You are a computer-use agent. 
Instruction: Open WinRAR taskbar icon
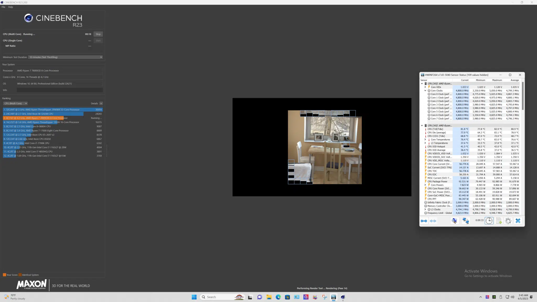click(x=315, y=297)
